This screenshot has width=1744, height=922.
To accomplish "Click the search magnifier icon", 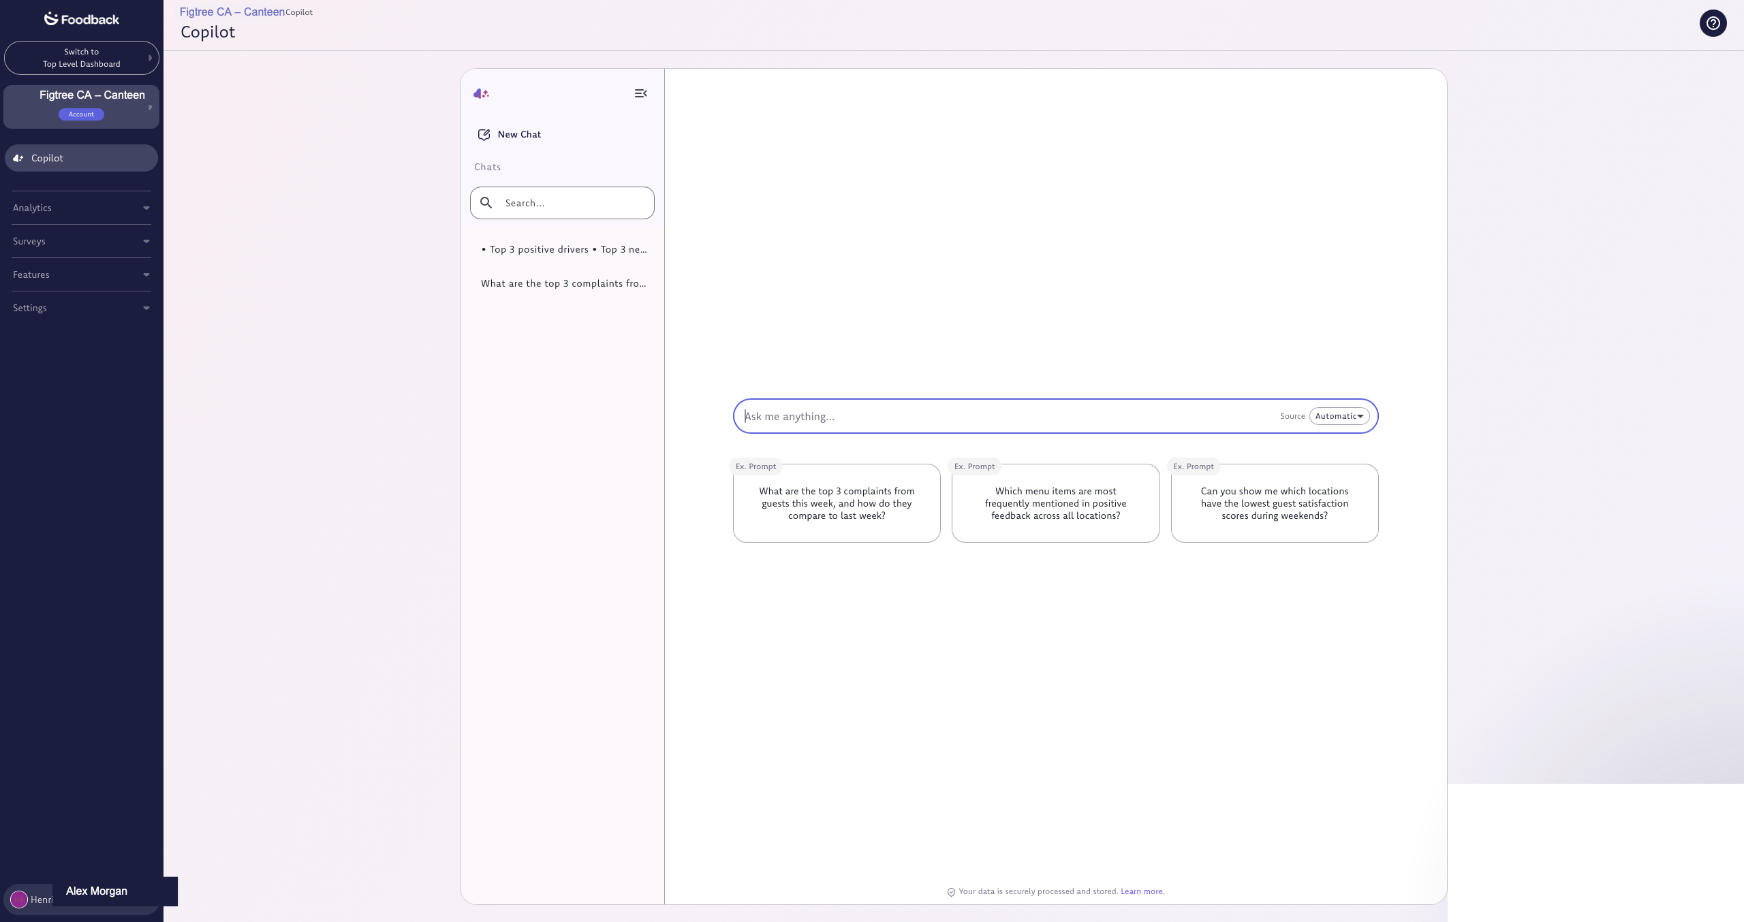I will [486, 203].
